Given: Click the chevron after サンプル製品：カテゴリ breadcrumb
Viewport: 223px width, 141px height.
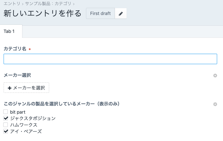Looking at the screenshot, I should coord(74,4).
